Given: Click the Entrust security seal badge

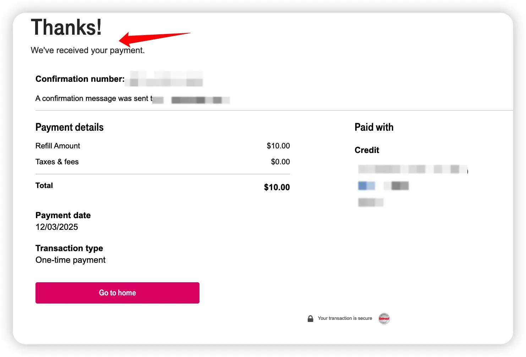Looking at the screenshot, I should (384, 318).
